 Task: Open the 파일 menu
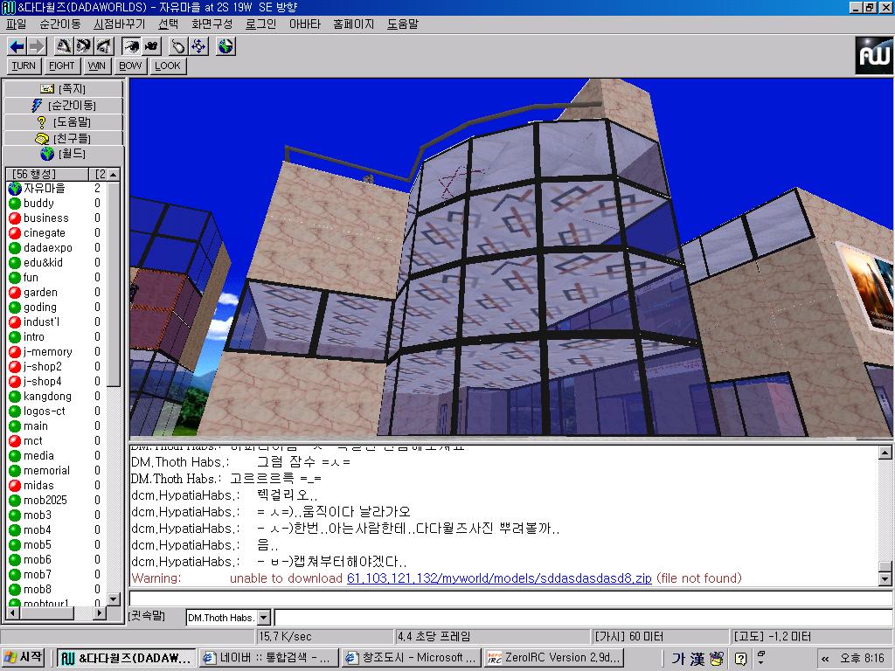point(16,24)
